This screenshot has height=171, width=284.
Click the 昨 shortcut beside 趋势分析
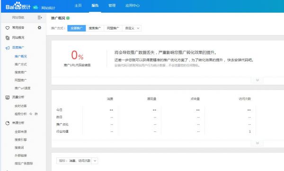pos(36,114)
